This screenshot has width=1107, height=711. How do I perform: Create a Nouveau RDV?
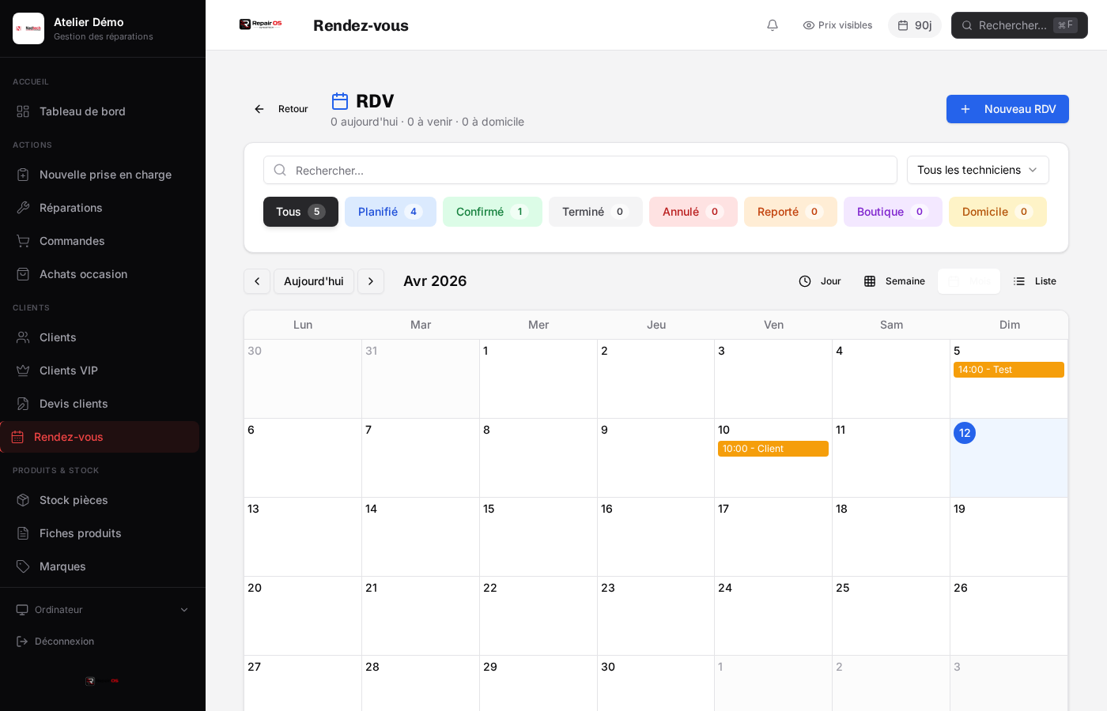[1007, 109]
